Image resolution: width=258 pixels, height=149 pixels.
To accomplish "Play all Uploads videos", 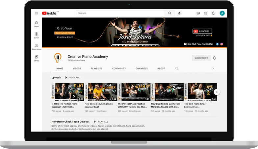I will (x=72, y=78).
